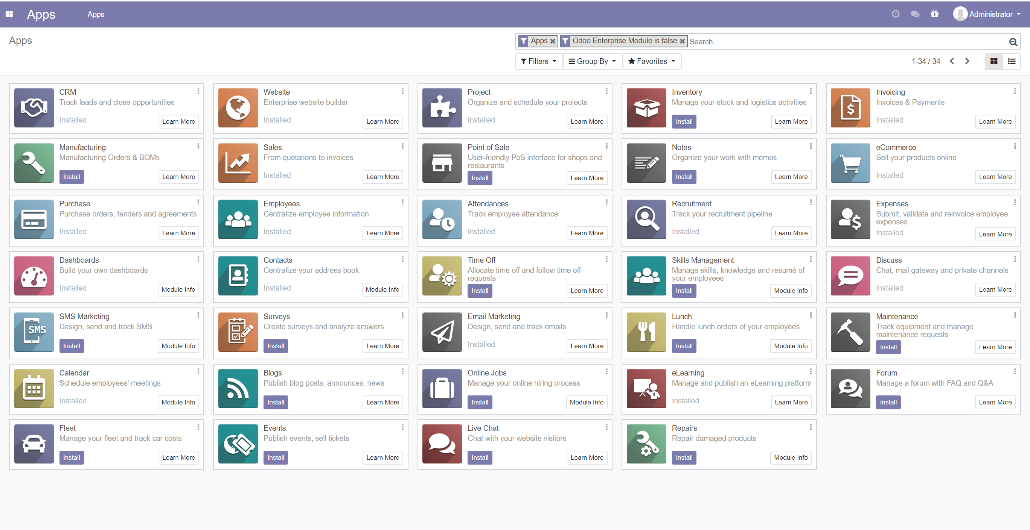Open the main apps grid menu icon
Image resolution: width=1030 pixels, height=530 pixels.
[x=9, y=14]
